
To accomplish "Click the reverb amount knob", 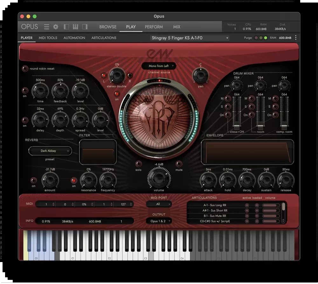I will tap(50, 180).
